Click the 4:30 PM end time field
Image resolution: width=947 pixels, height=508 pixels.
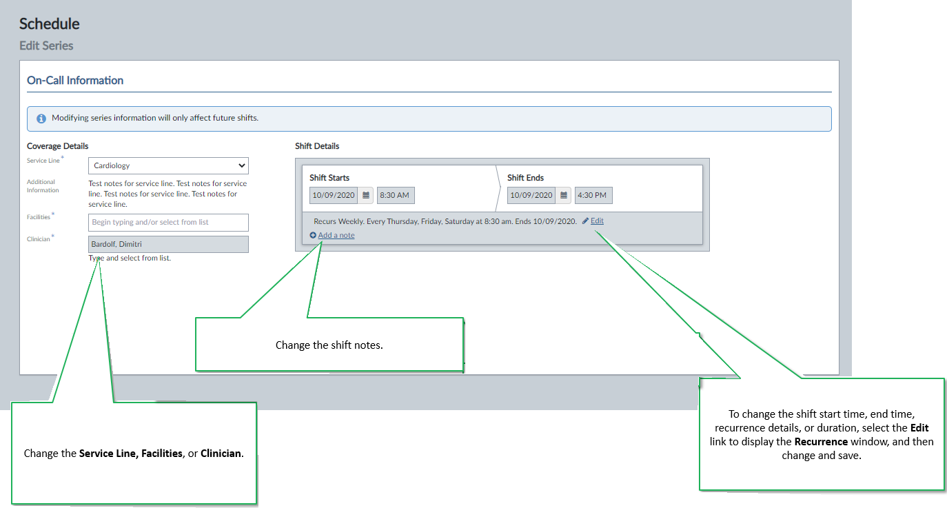[593, 195]
